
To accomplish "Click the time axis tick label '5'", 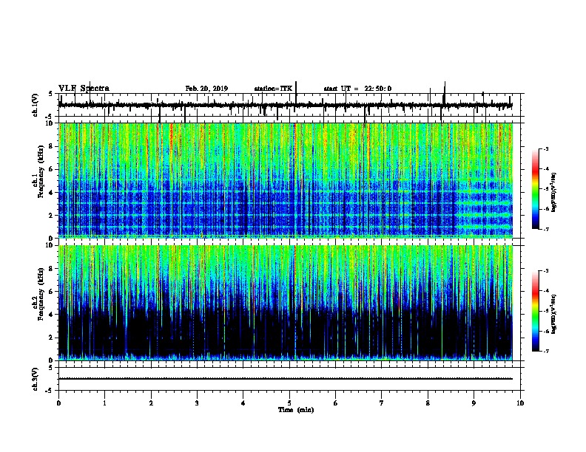I will point(289,403).
